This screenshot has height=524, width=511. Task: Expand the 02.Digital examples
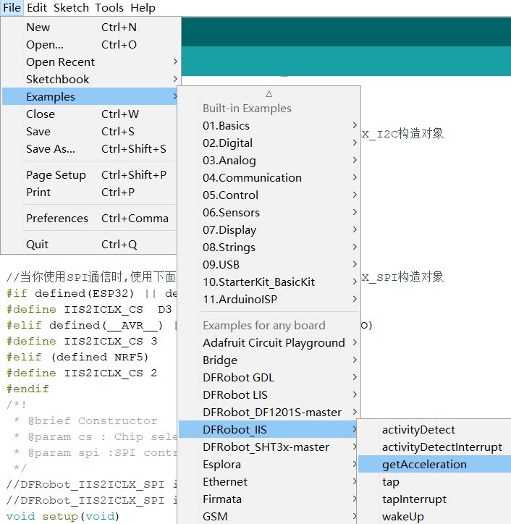pyautogui.click(x=269, y=143)
